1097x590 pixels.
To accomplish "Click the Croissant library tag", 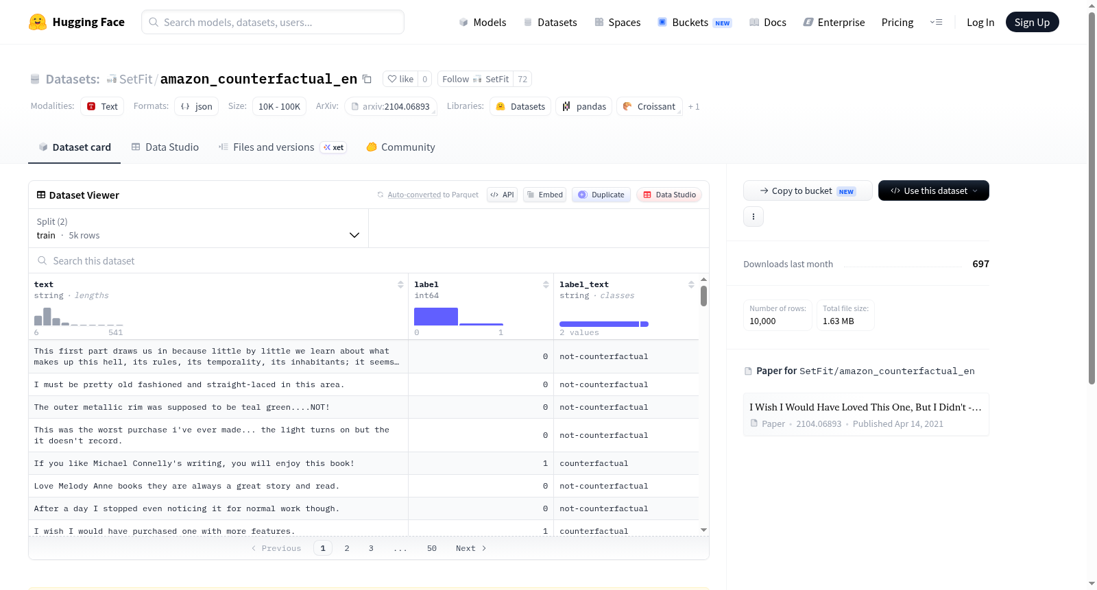I will [x=649, y=106].
